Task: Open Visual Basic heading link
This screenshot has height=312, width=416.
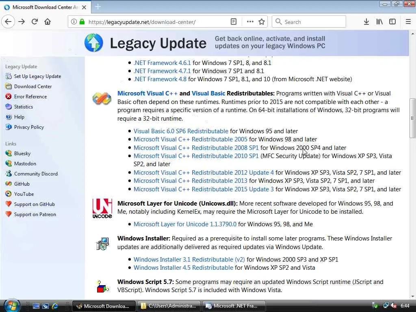Action: click(x=208, y=93)
